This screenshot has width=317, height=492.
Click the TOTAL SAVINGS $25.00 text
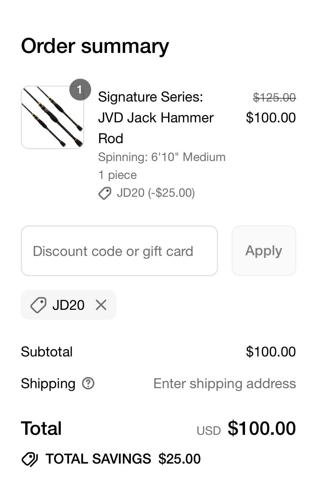coord(123,459)
